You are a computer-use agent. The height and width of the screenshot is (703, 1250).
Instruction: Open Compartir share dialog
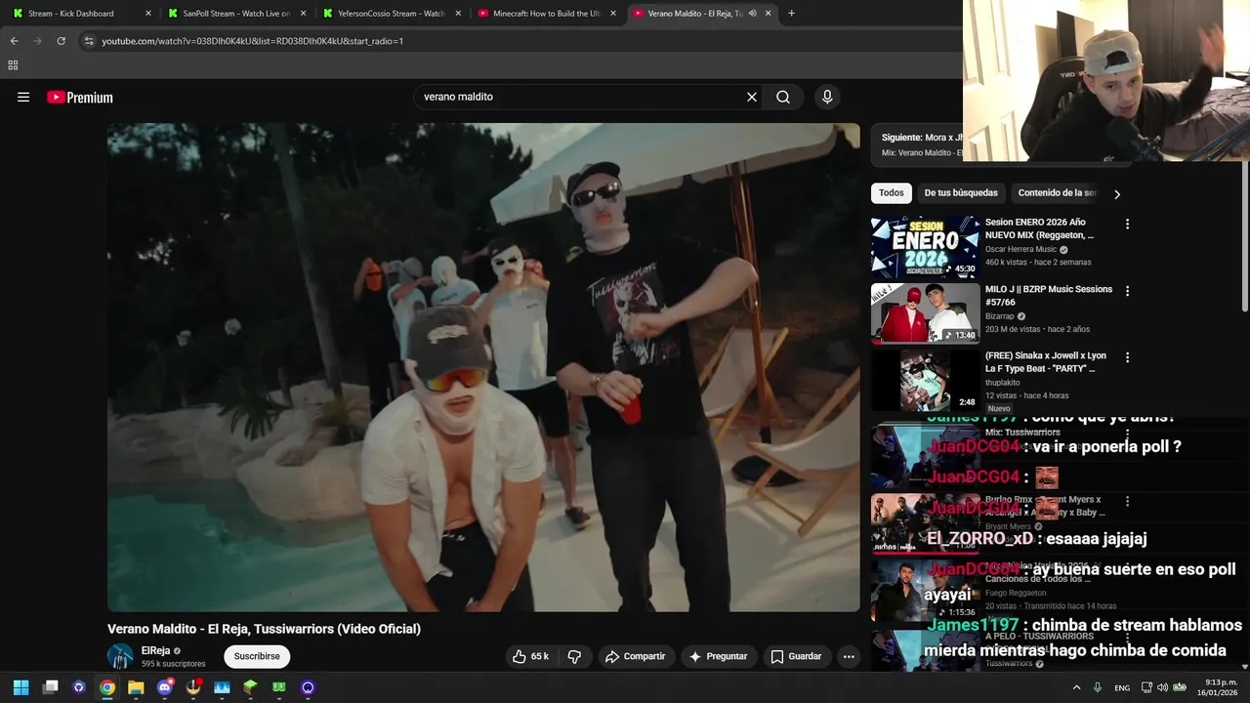coord(635,656)
